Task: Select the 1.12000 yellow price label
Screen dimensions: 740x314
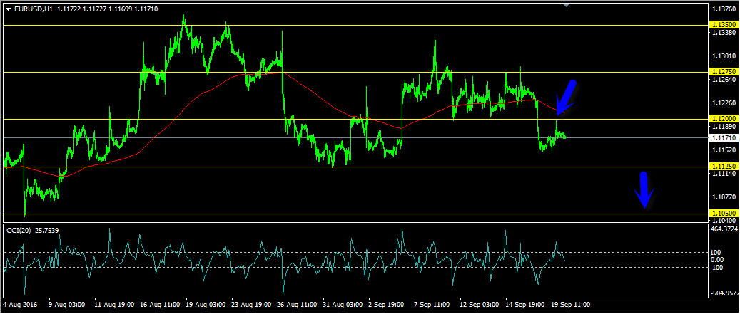Action: point(723,119)
